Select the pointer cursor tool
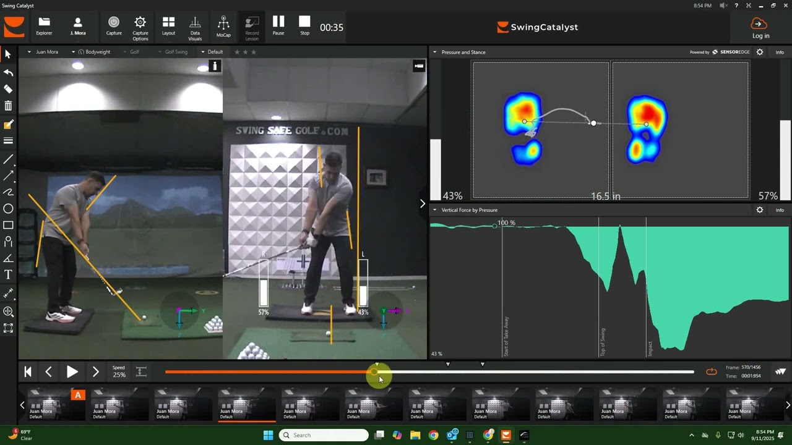The height and width of the screenshot is (445, 792). click(8, 55)
